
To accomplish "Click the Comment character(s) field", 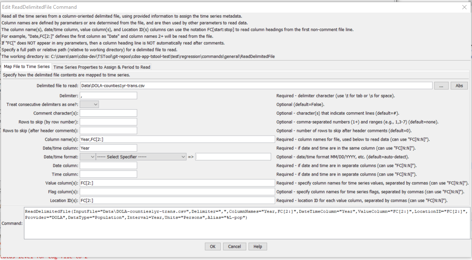I will [x=108, y=113].
